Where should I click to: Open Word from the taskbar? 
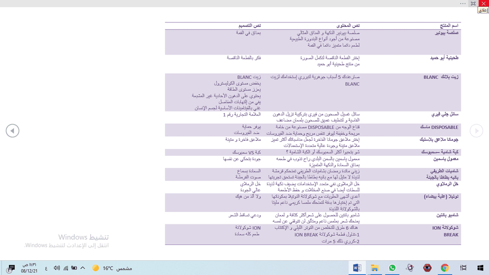357,268
